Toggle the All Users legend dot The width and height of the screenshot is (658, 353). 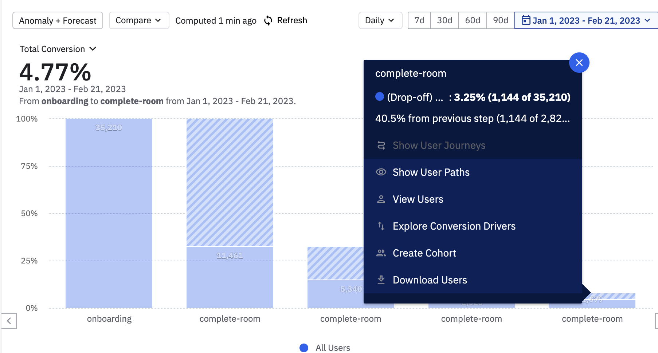[x=304, y=348]
